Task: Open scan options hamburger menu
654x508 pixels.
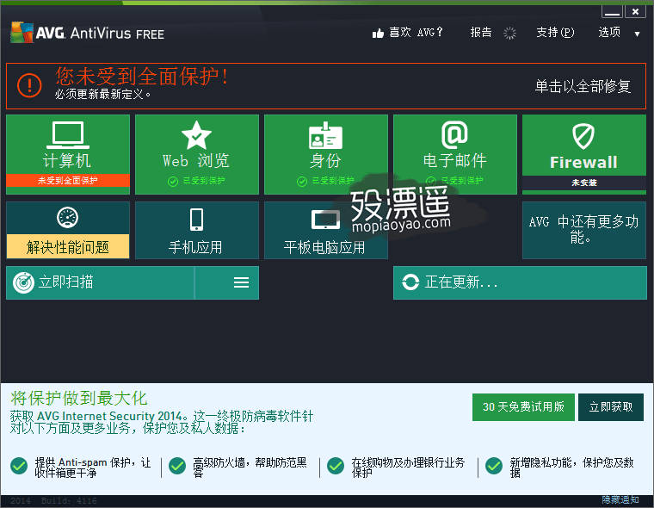Action: [241, 283]
